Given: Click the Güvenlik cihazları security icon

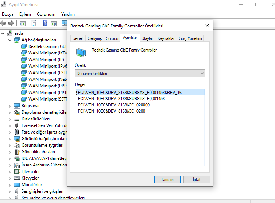Looking at the screenshot, I should click(x=17, y=152).
